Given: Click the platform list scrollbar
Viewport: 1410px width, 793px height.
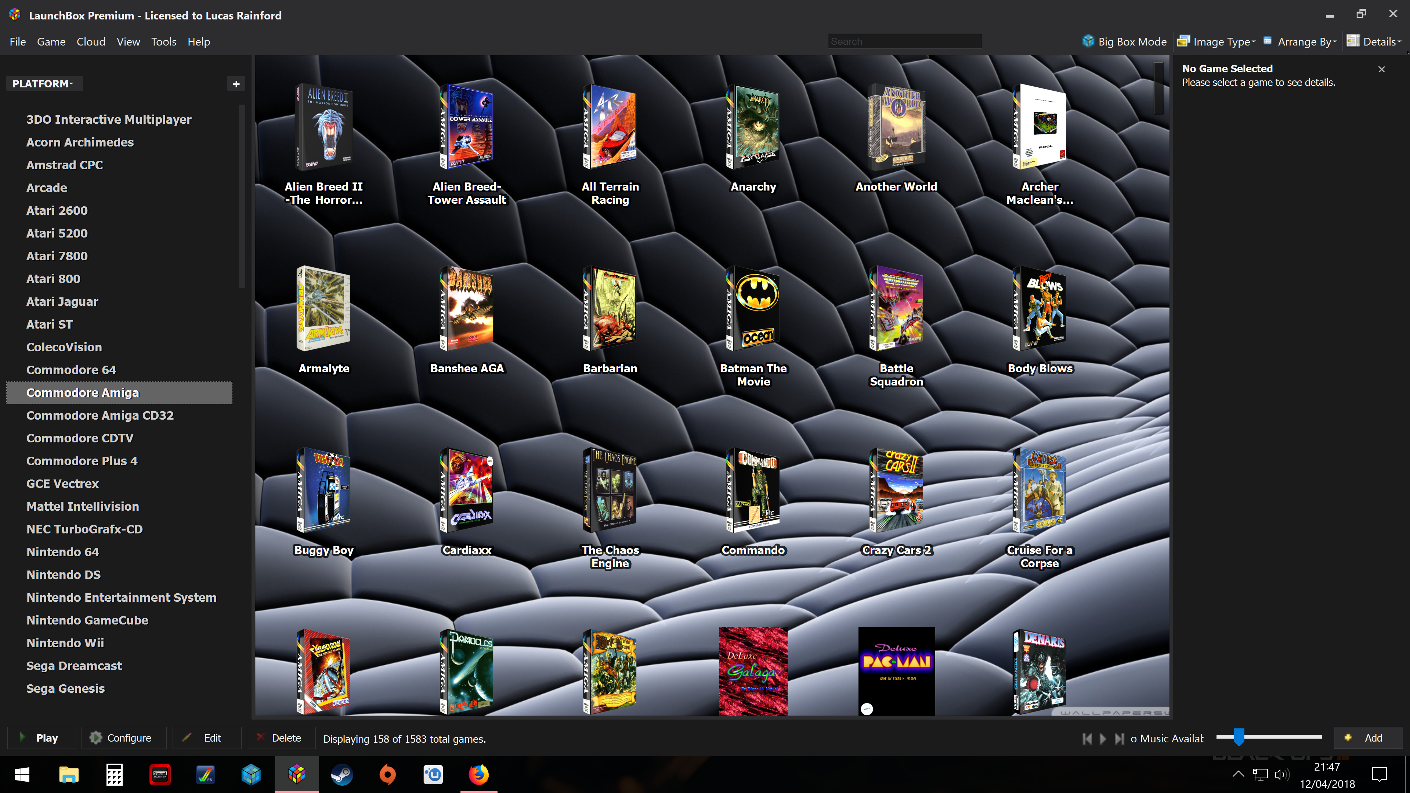Looking at the screenshot, I should (242, 197).
